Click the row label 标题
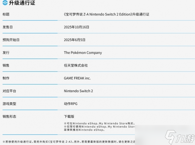Viewport: 195px width, 145px height. tap(6, 14)
